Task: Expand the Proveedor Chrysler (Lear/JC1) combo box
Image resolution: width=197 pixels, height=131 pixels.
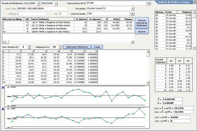Action: click(132, 8)
